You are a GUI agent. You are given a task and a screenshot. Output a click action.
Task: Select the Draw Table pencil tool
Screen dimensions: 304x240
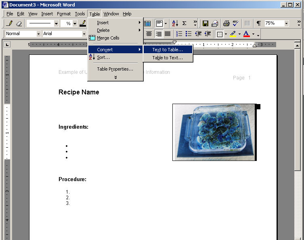coord(9,23)
